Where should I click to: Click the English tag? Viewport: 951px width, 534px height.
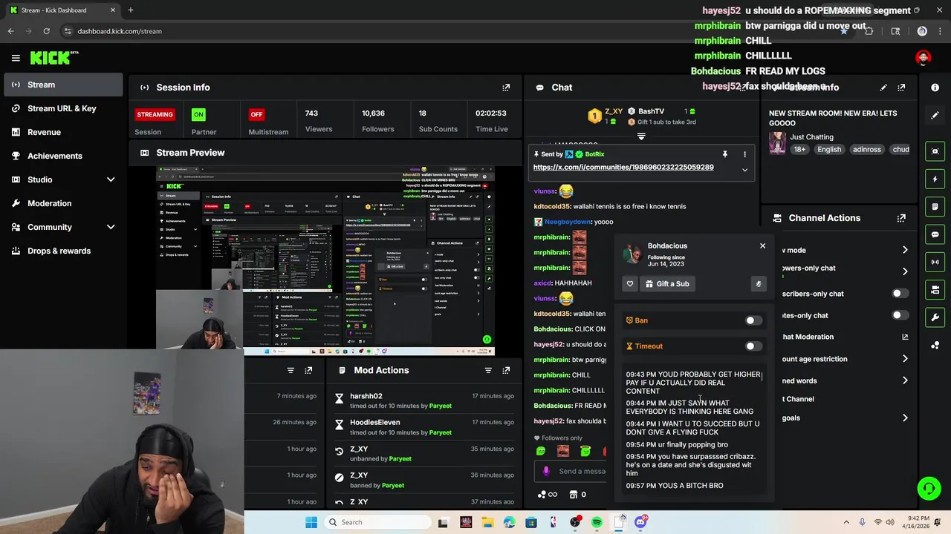(x=829, y=149)
